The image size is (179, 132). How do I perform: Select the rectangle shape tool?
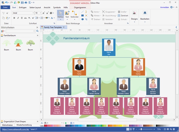[x=82, y=16]
